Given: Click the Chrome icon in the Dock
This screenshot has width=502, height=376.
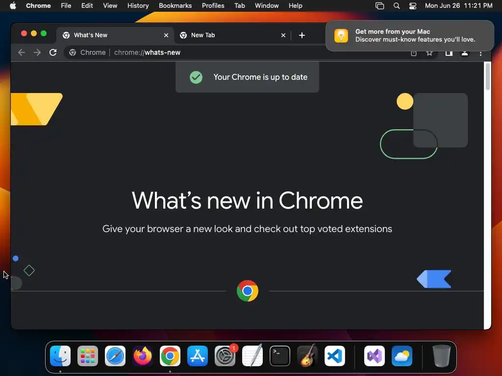Looking at the screenshot, I should point(170,356).
